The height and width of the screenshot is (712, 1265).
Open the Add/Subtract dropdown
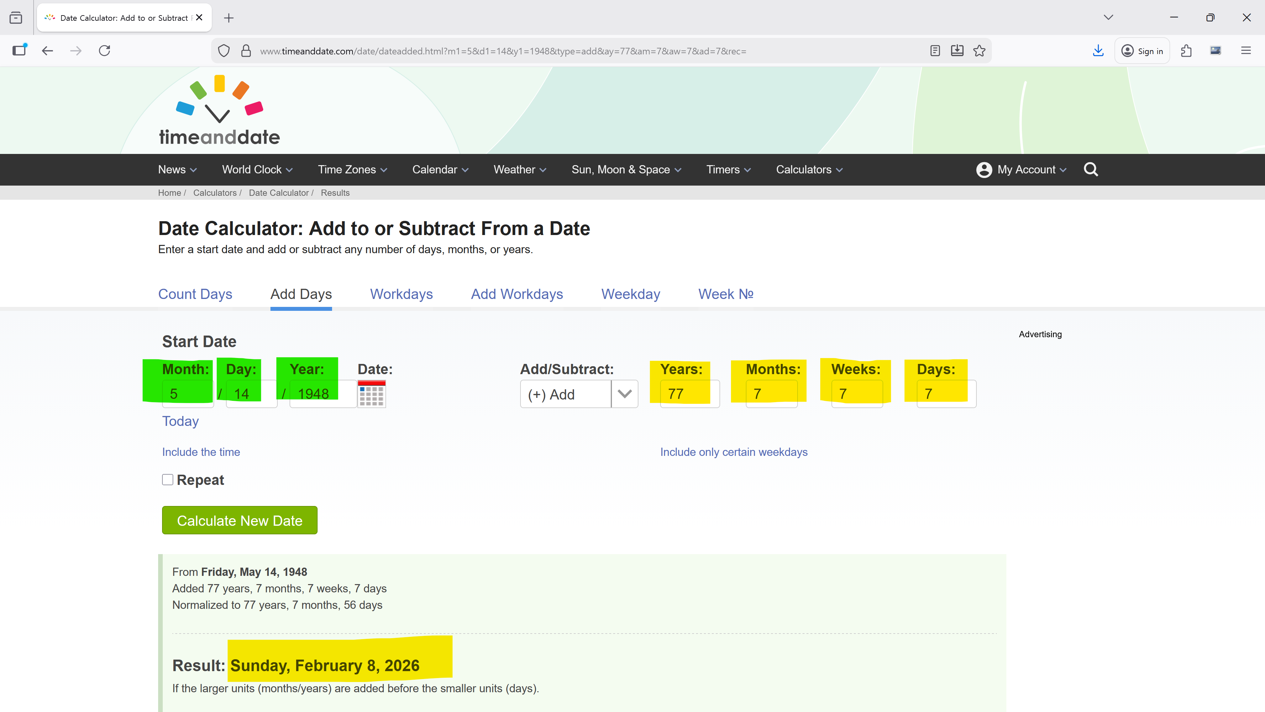click(578, 394)
